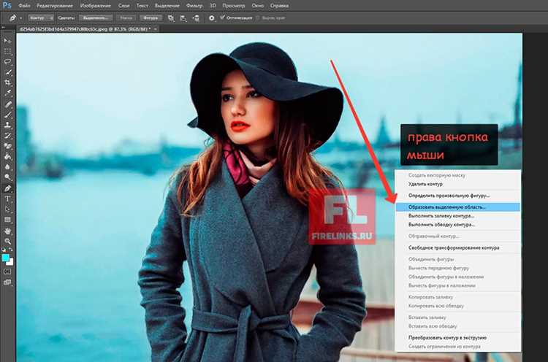Open the Справка menu
Screen dimensions: 548x362
click(279, 6)
